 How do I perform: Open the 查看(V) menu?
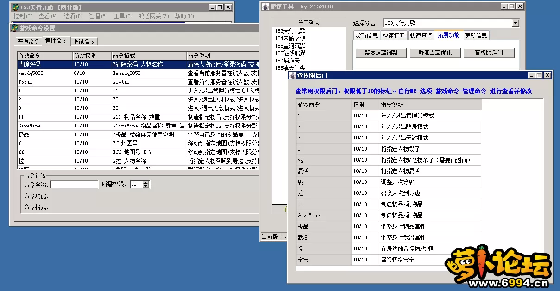48,16
